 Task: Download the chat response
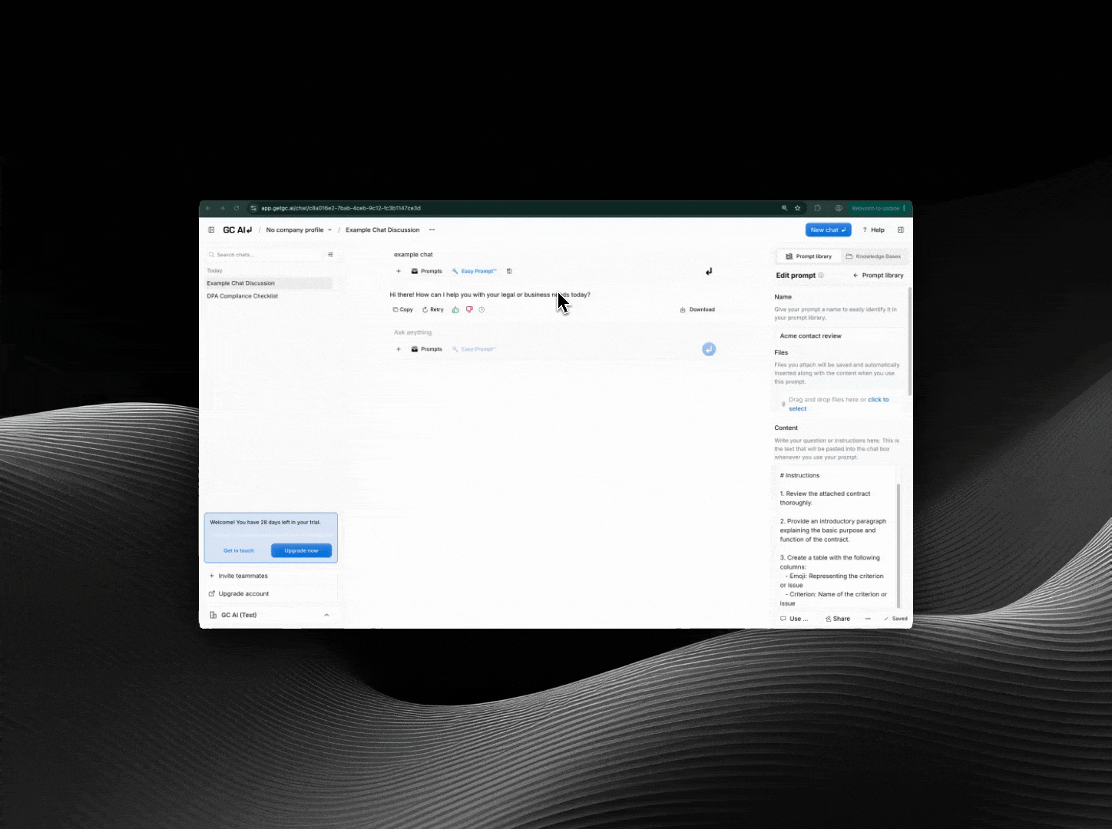coord(697,309)
